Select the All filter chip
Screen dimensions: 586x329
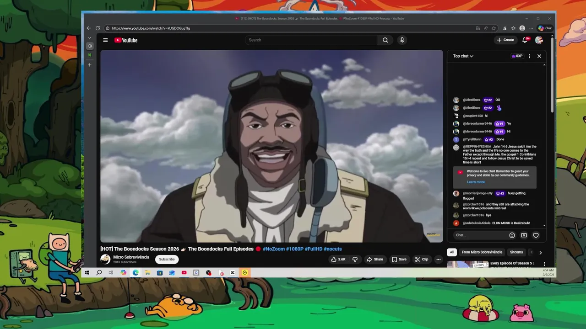(x=452, y=252)
